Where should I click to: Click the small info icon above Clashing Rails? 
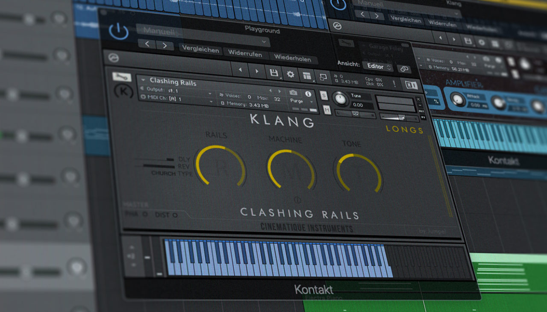pyautogui.click(x=297, y=200)
